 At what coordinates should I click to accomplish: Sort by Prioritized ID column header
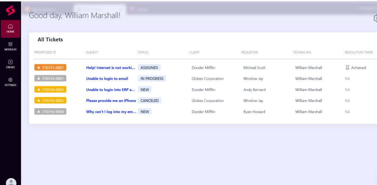click(45, 52)
